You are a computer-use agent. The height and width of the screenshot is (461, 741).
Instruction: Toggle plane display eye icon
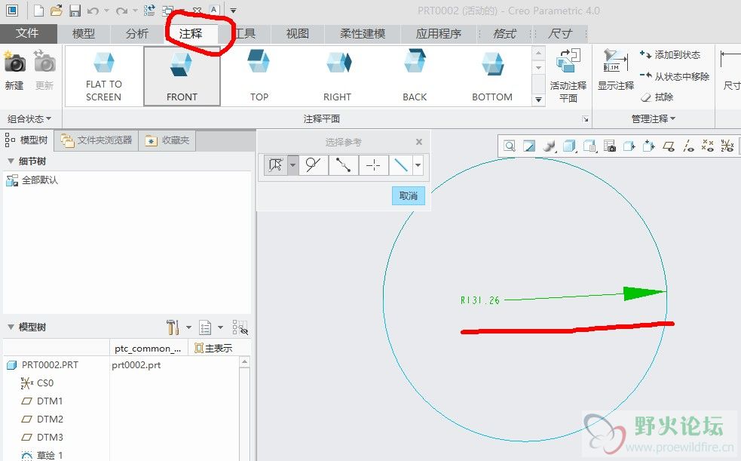[x=668, y=146]
